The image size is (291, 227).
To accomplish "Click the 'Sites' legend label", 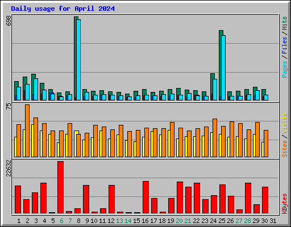I will pyautogui.click(x=285, y=149).
